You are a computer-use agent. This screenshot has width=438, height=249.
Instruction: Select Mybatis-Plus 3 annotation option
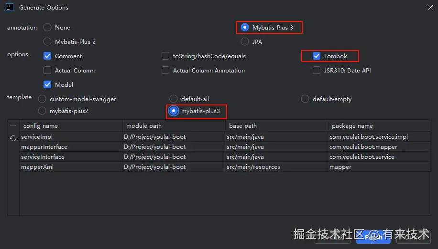click(245, 27)
